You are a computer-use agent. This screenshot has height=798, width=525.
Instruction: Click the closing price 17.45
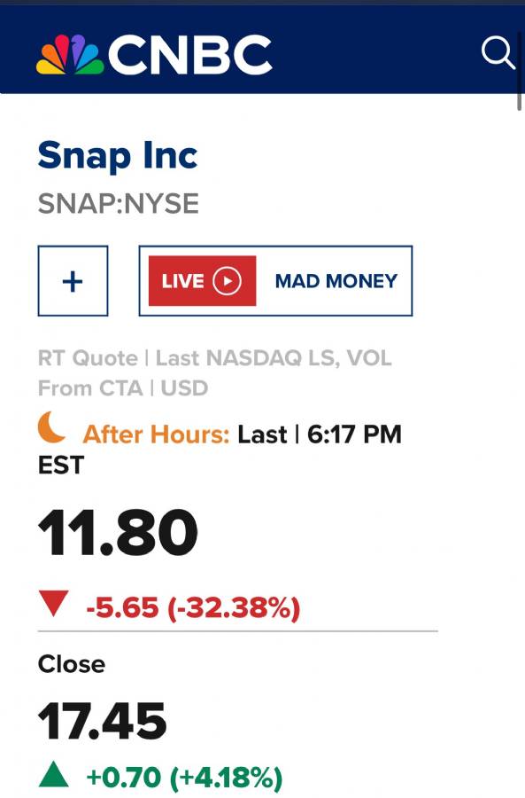(102, 721)
